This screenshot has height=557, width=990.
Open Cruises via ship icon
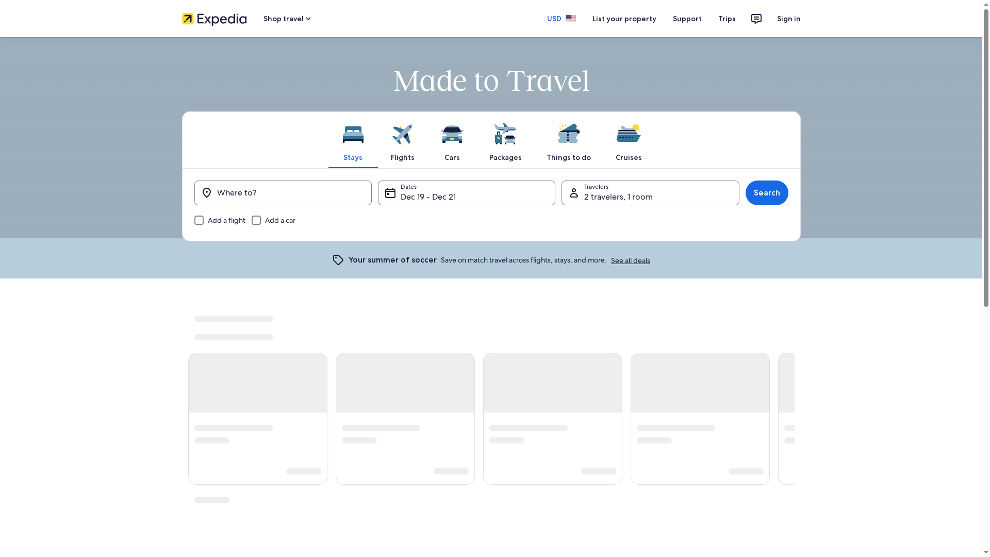coord(629,133)
